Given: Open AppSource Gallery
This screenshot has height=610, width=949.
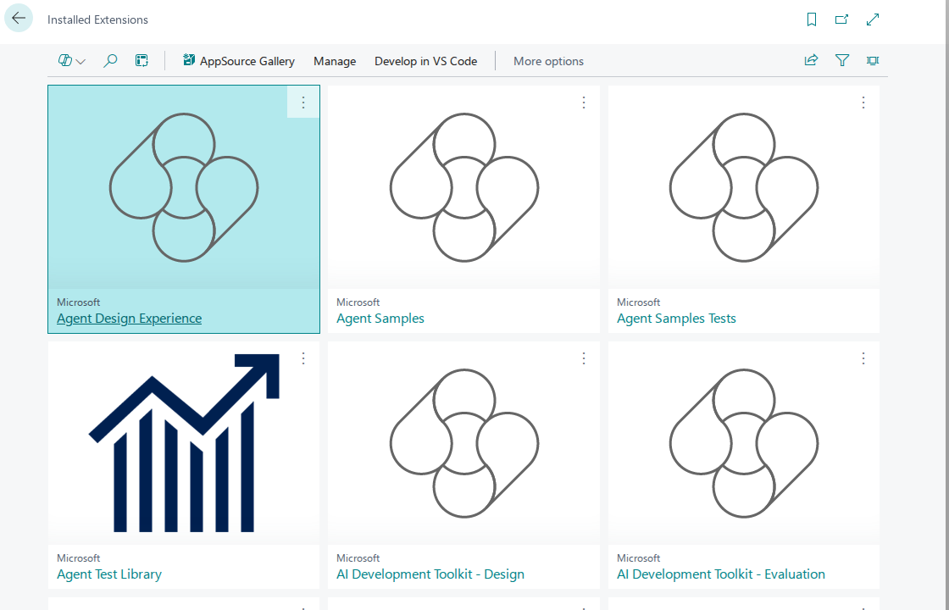Looking at the screenshot, I should pos(238,60).
